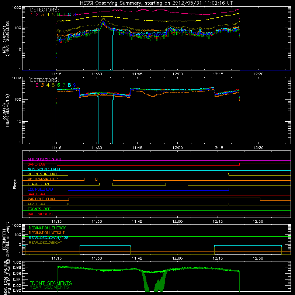Select FRONT SEGMENTS legend in livetime plot
The image size is (295, 295).
pos(51,283)
